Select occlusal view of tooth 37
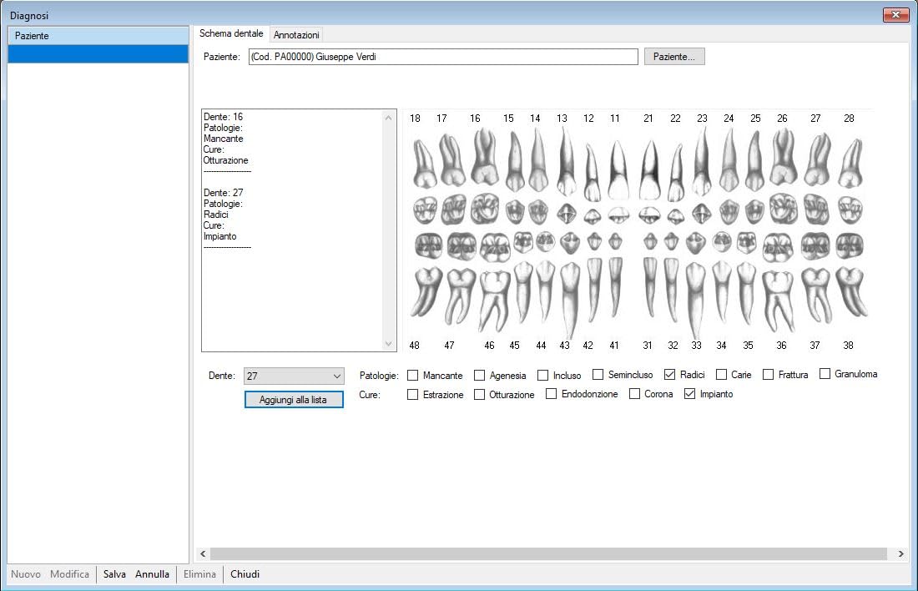 click(x=815, y=246)
